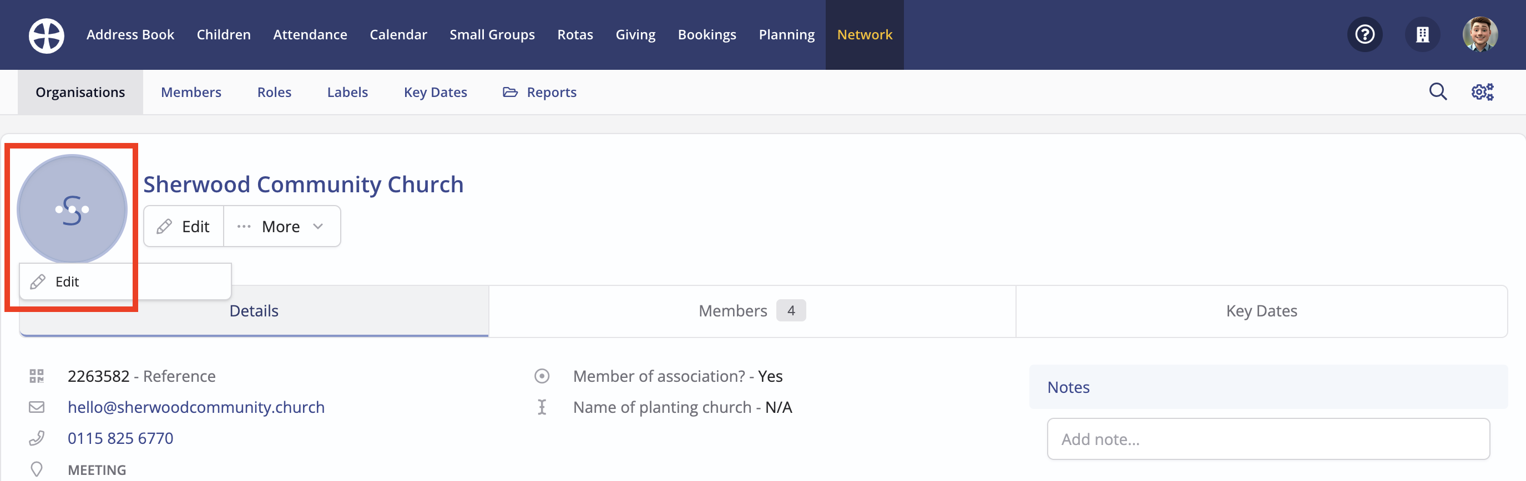Switch to the Members 4 tab

752,311
